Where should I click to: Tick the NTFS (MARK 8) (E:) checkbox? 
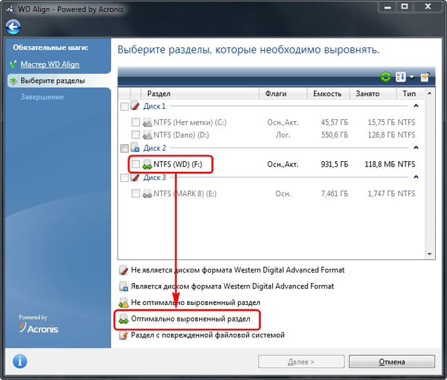(x=135, y=194)
